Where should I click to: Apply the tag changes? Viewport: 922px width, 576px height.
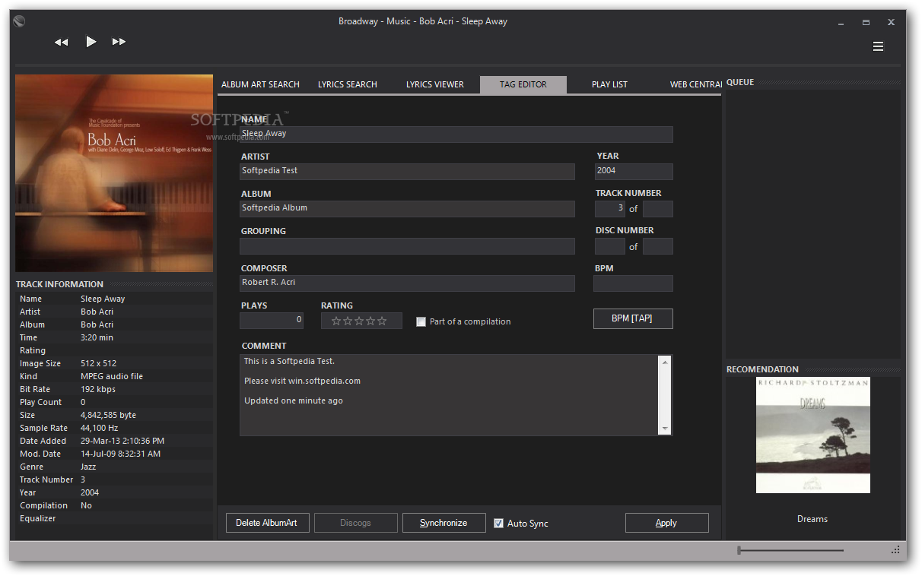pyautogui.click(x=667, y=523)
